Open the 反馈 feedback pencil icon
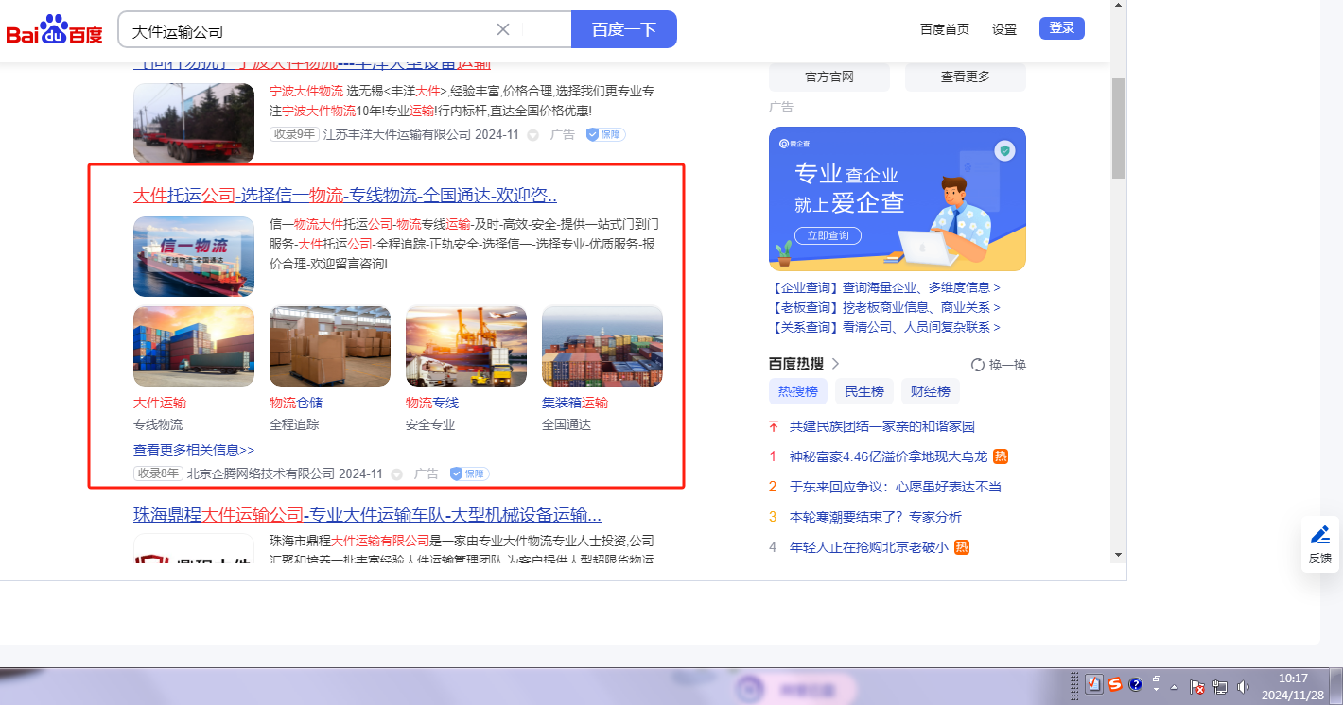Viewport: 1343px width, 705px height. (x=1320, y=535)
